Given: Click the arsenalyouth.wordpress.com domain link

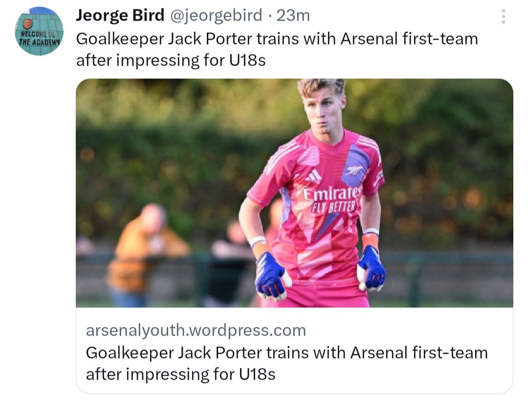Looking at the screenshot, I should tap(196, 330).
